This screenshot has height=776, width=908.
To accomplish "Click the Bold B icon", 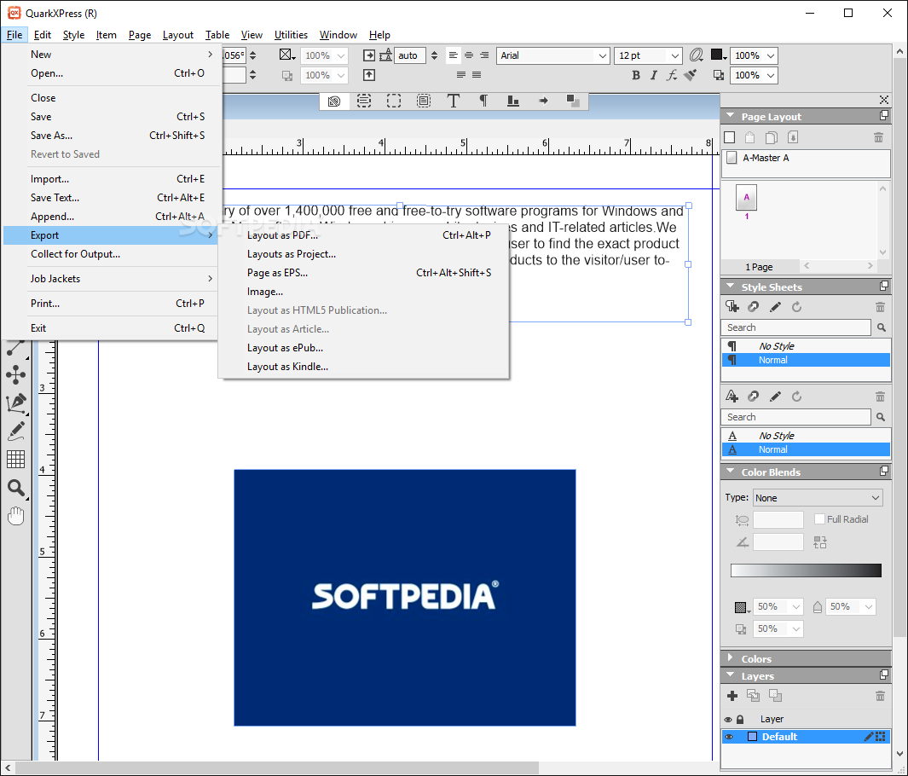I will pyautogui.click(x=636, y=75).
